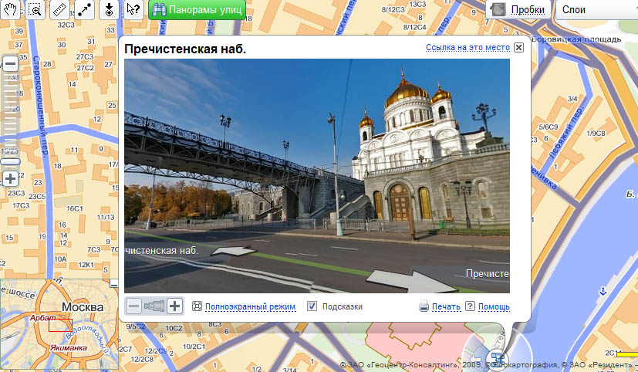Image resolution: width=638 pixels, height=372 pixels.
Task: Click the printer icon
Action: [x=424, y=306]
